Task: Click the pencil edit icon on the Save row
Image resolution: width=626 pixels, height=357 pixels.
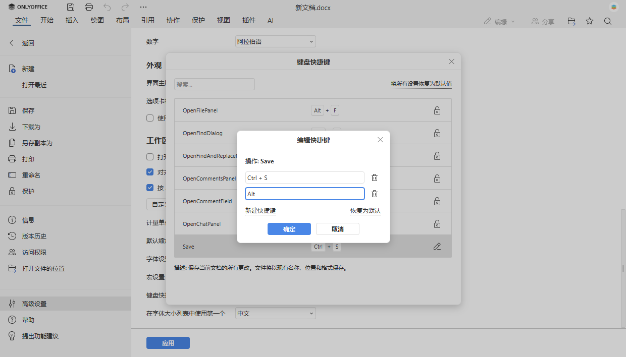Action: [x=437, y=246]
